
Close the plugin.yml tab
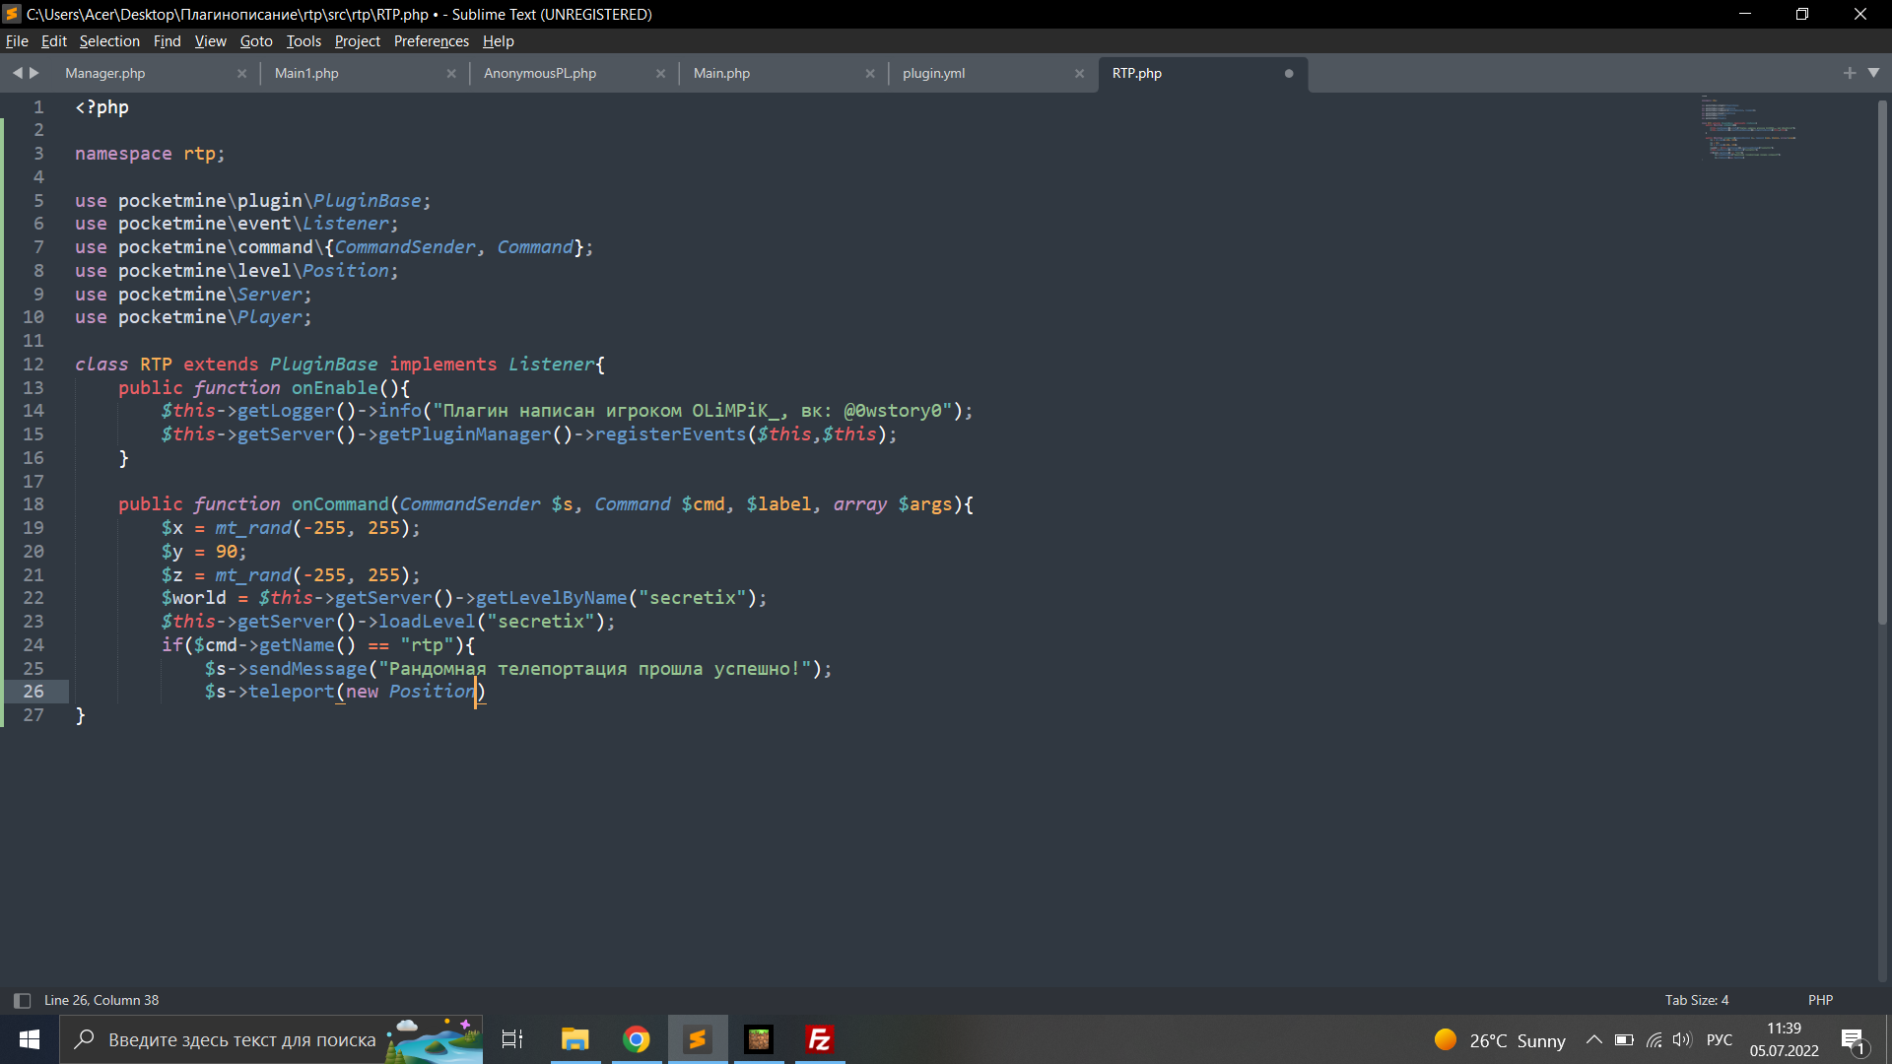1079,73
